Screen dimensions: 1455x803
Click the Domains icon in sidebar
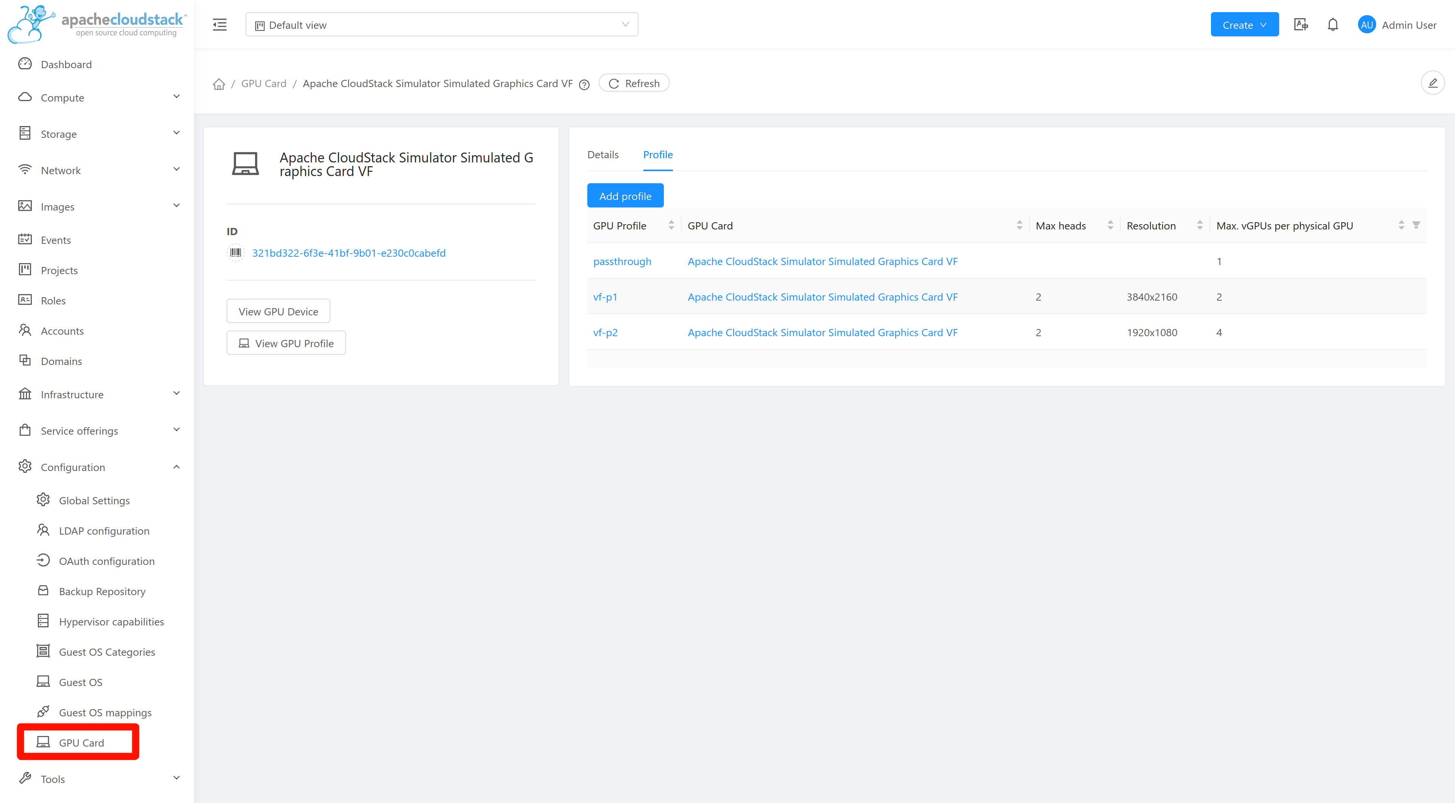click(x=25, y=360)
